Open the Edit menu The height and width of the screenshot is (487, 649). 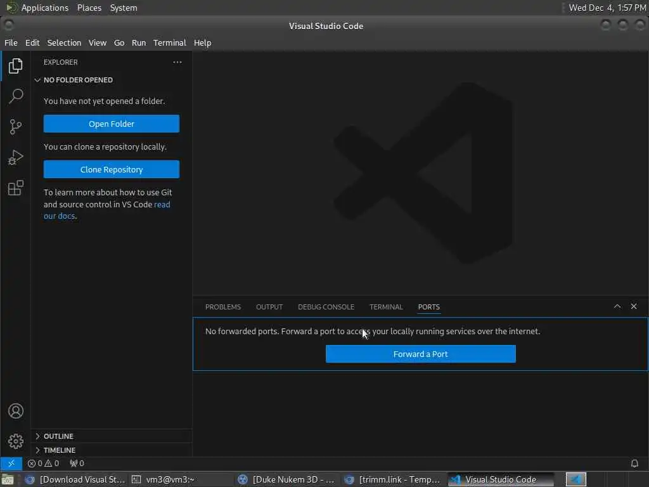[x=32, y=42]
